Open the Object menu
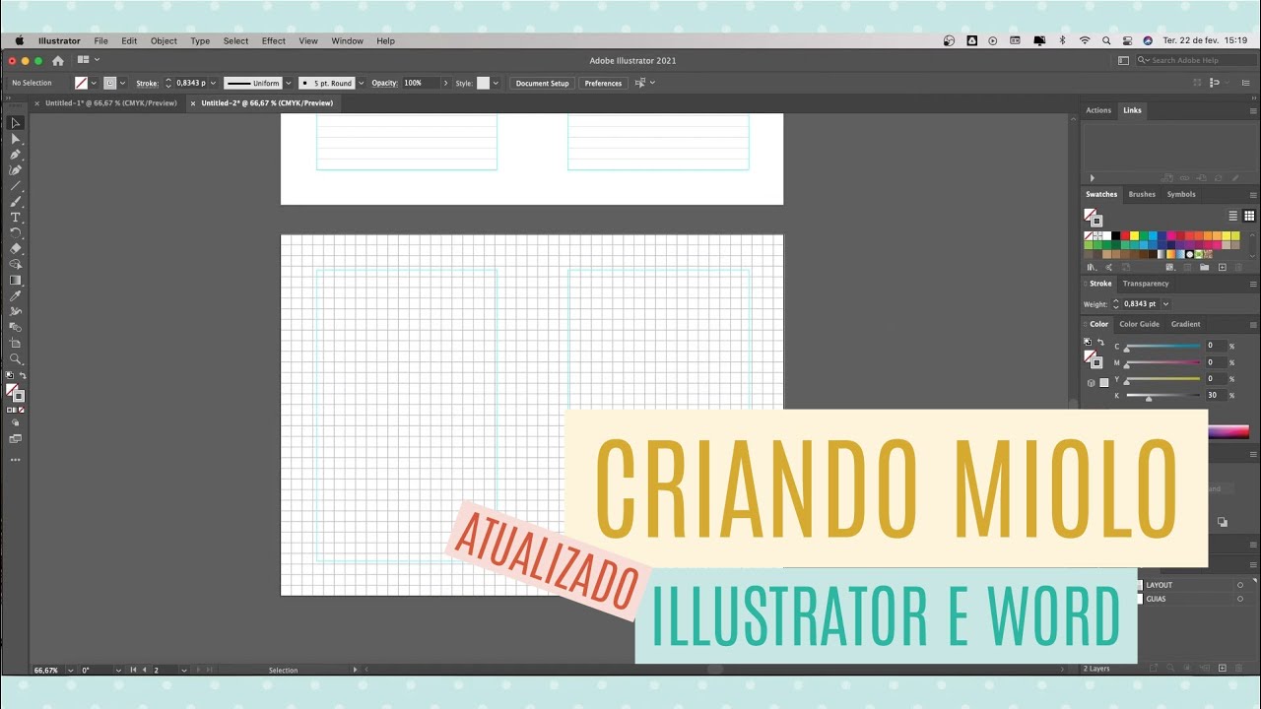The width and height of the screenshot is (1261, 709). [x=164, y=41]
